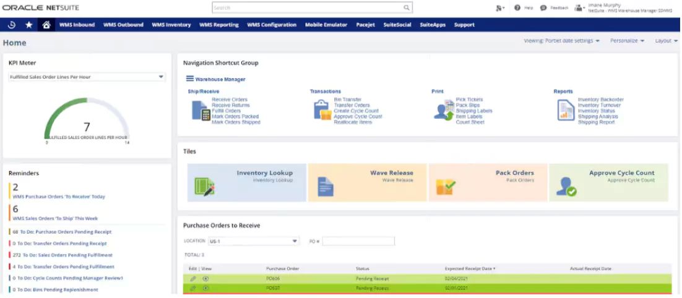Open the SuiteApps menu
This screenshot has width=682, height=298.
(433, 25)
